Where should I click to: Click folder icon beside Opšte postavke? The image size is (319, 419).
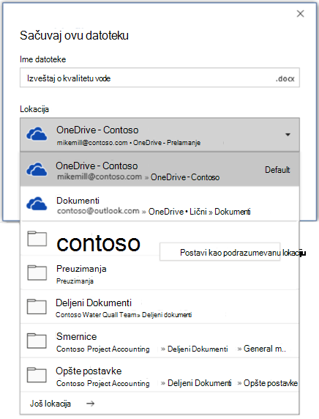coord(37,375)
